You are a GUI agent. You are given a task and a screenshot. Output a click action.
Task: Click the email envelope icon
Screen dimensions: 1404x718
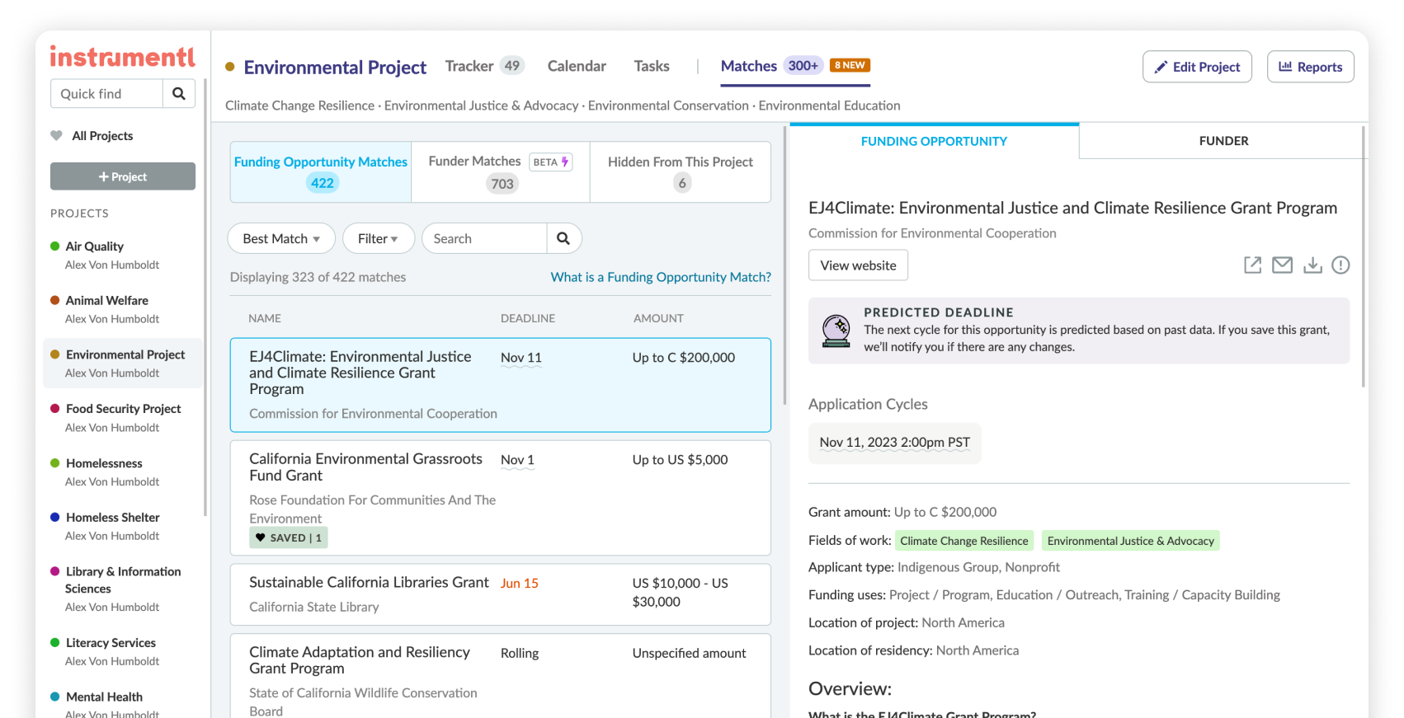(1282, 265)
